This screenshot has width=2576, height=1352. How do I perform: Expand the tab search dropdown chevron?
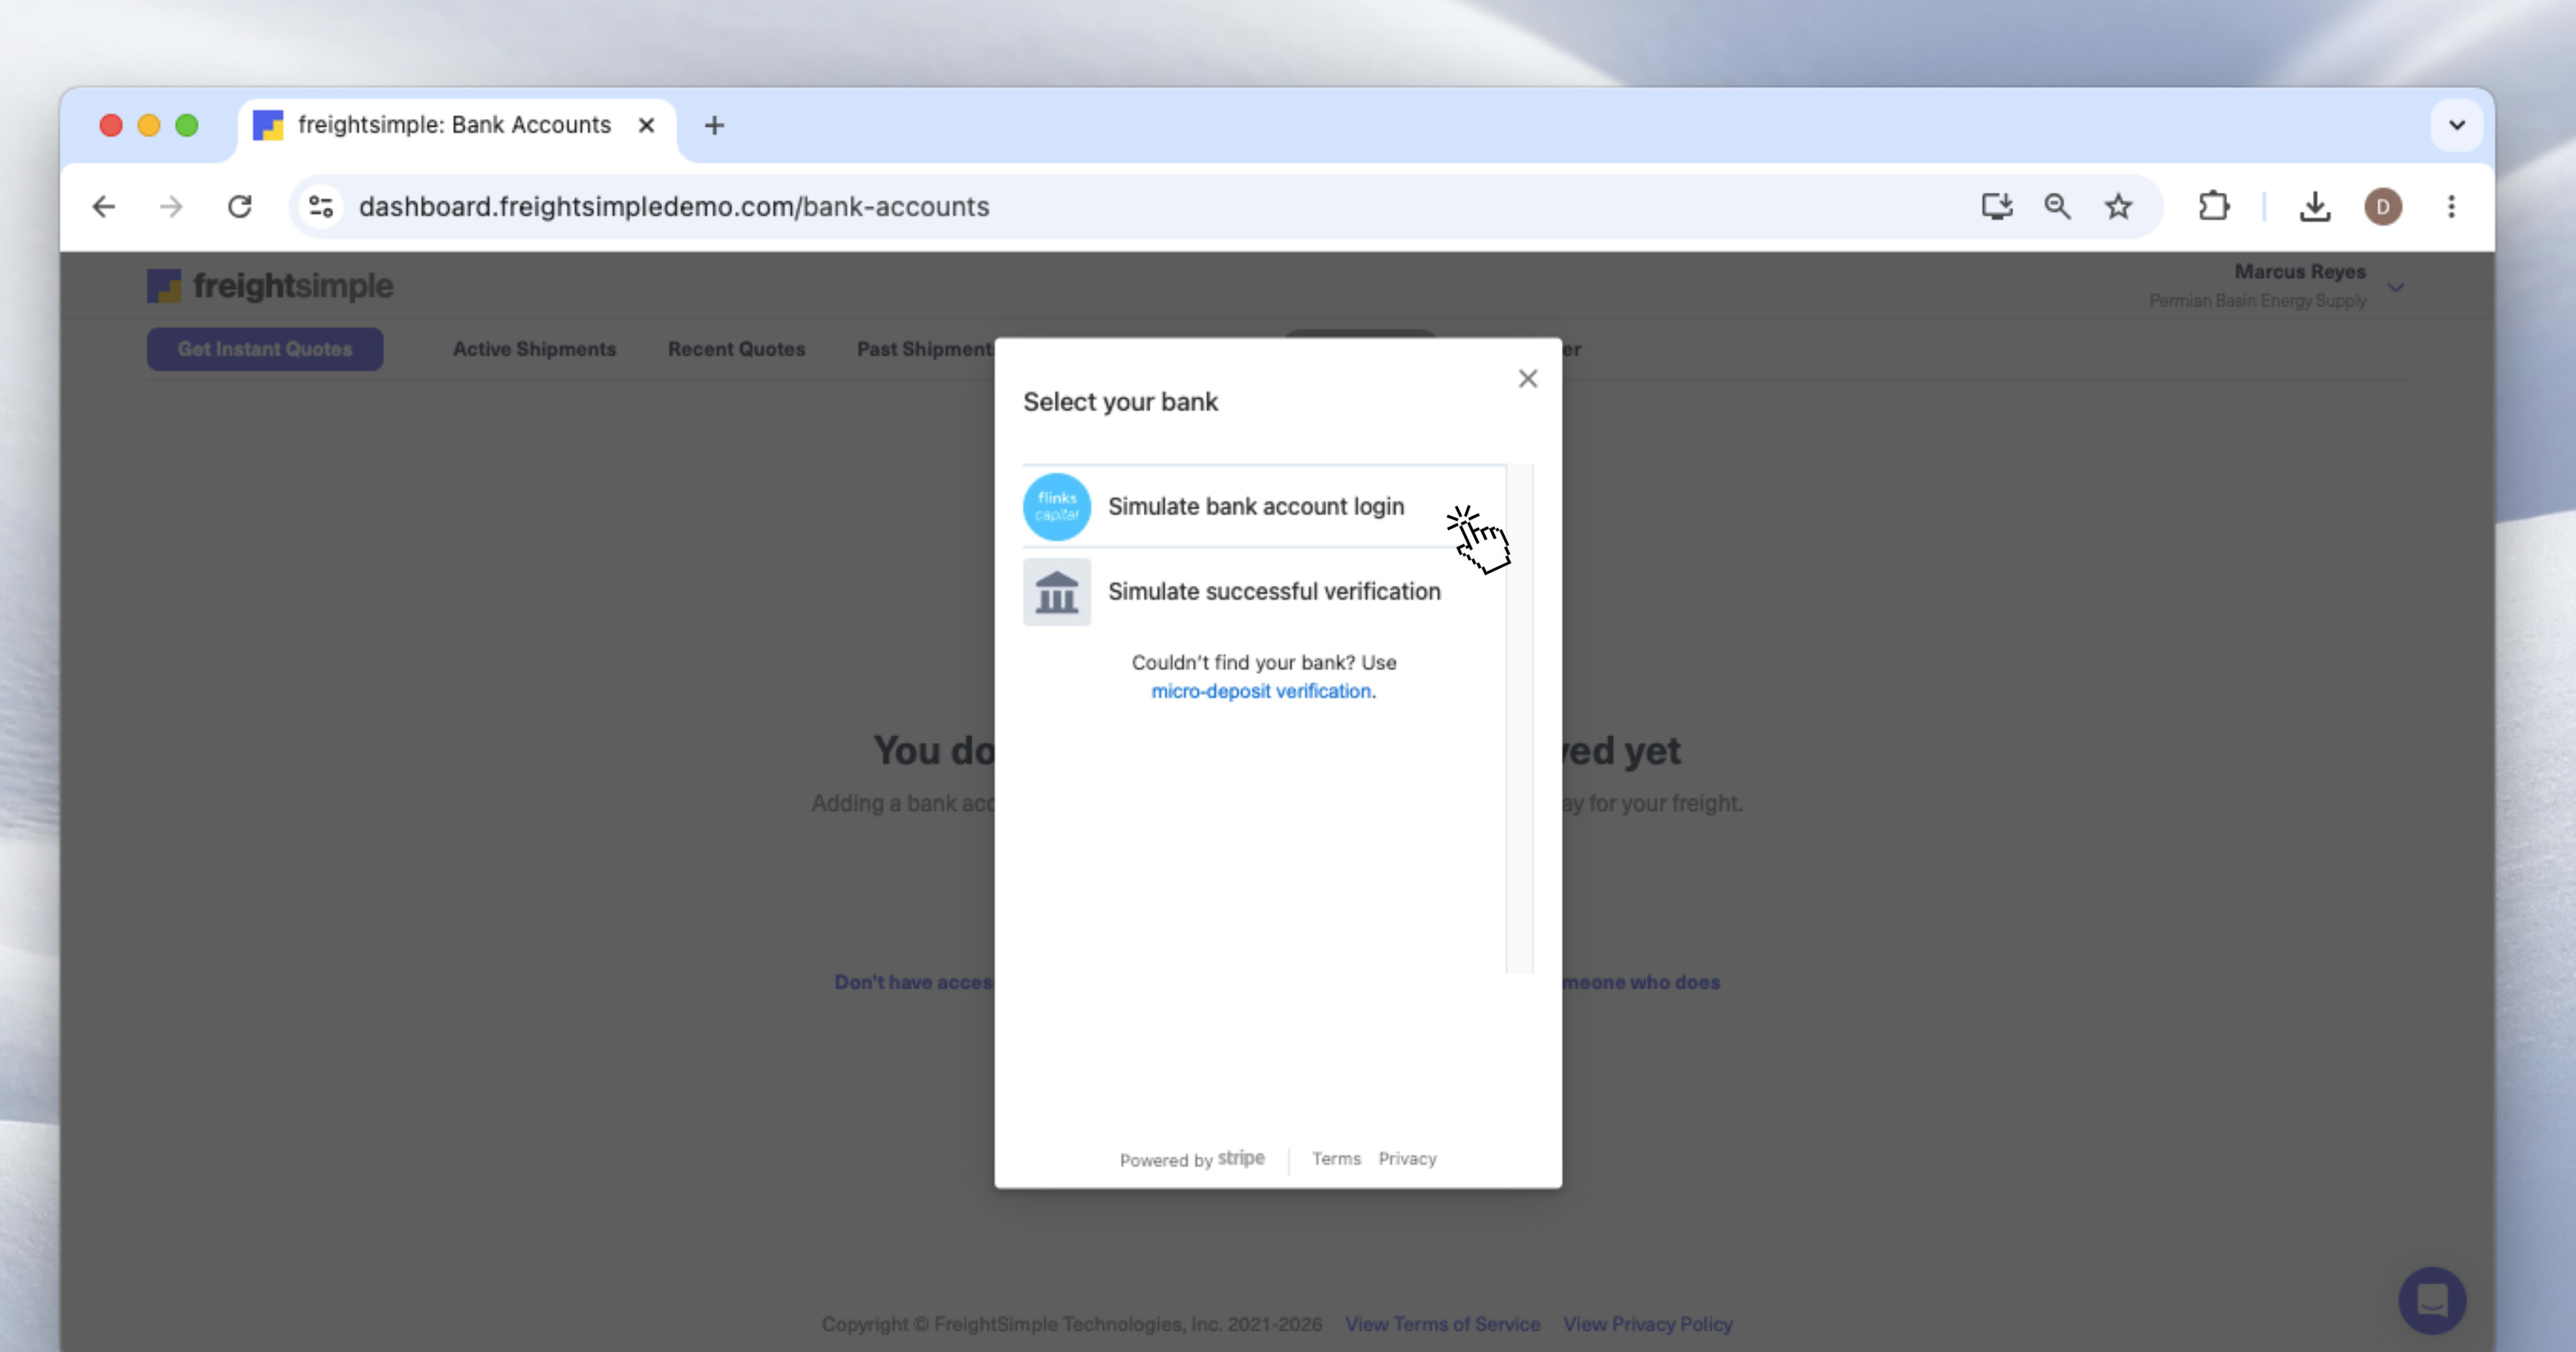(2457, 126)
